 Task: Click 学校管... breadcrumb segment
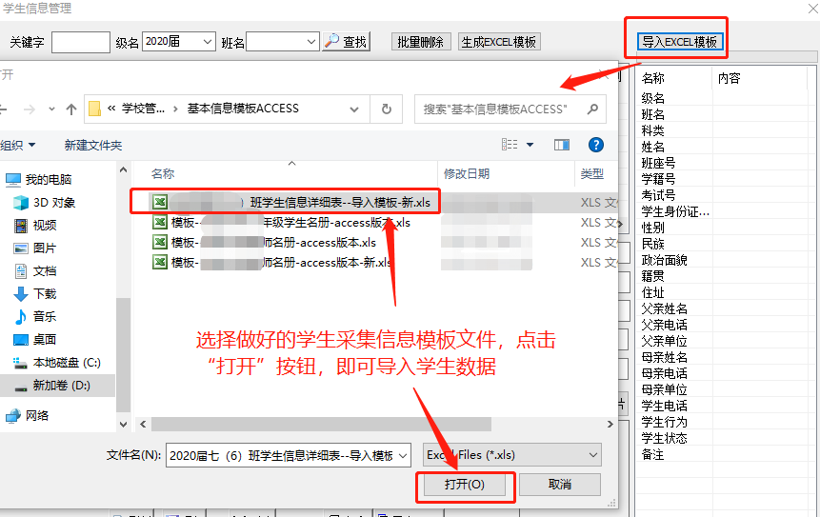pos(143,109)
